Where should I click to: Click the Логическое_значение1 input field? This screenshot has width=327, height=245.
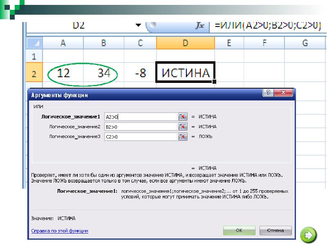(140, 117)
